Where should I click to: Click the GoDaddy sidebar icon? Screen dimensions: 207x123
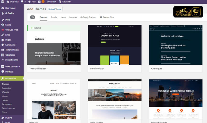(3, 13)
